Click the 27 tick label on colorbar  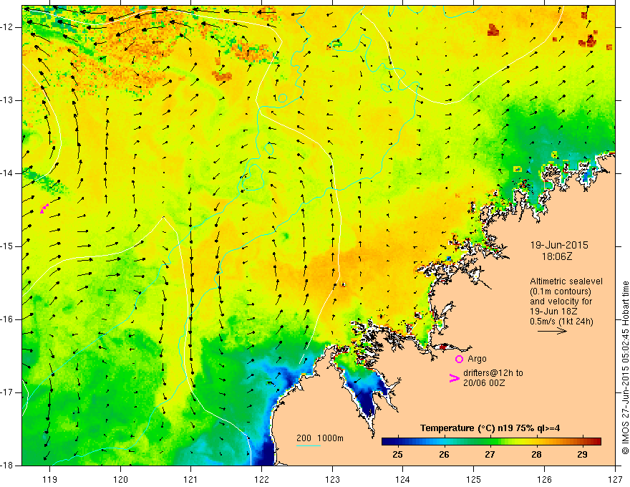click(x=490, y=455)
